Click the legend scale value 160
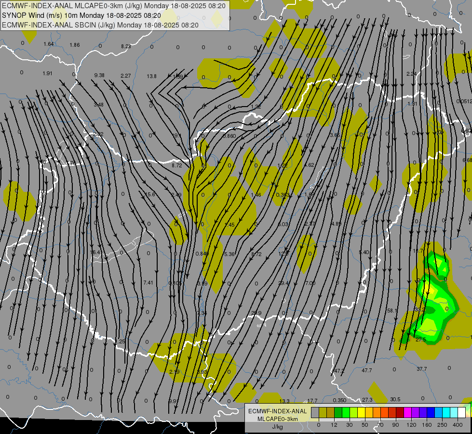This screenshot has width=472, height=434. click(x=427, y=425)
